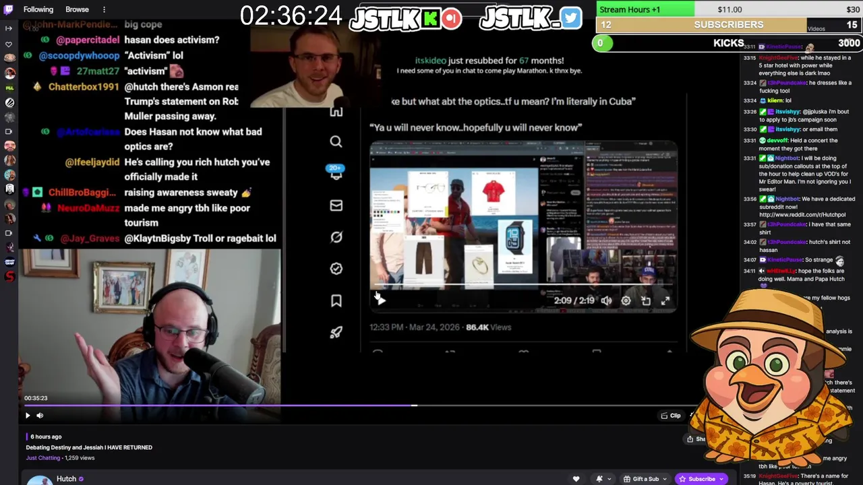
Task: Expand the Subscribe dropdown arrow
Action: [x=723, y=479]
